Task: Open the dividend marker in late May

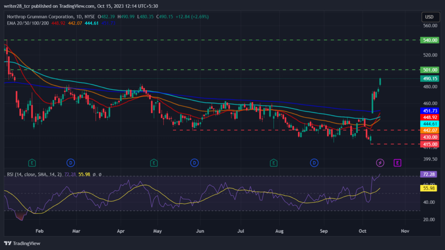Action: pyautogui.click(x=194, y=163)
